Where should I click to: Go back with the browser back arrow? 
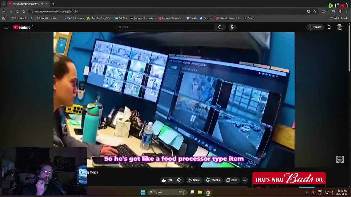tap(4, 11)
